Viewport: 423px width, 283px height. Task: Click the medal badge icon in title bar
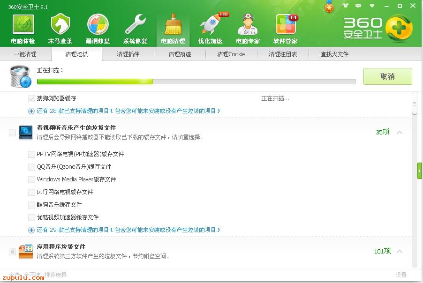(329, 7)
